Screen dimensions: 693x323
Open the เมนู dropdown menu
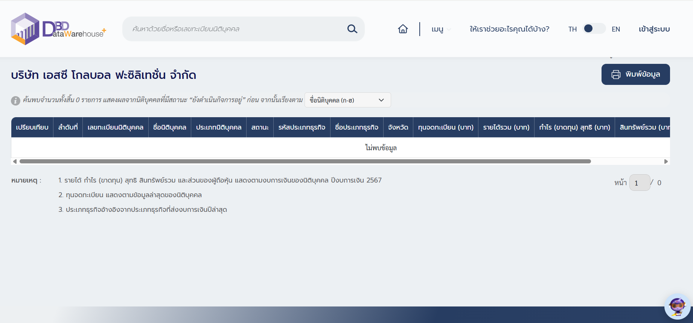click(x=441, y=29)
